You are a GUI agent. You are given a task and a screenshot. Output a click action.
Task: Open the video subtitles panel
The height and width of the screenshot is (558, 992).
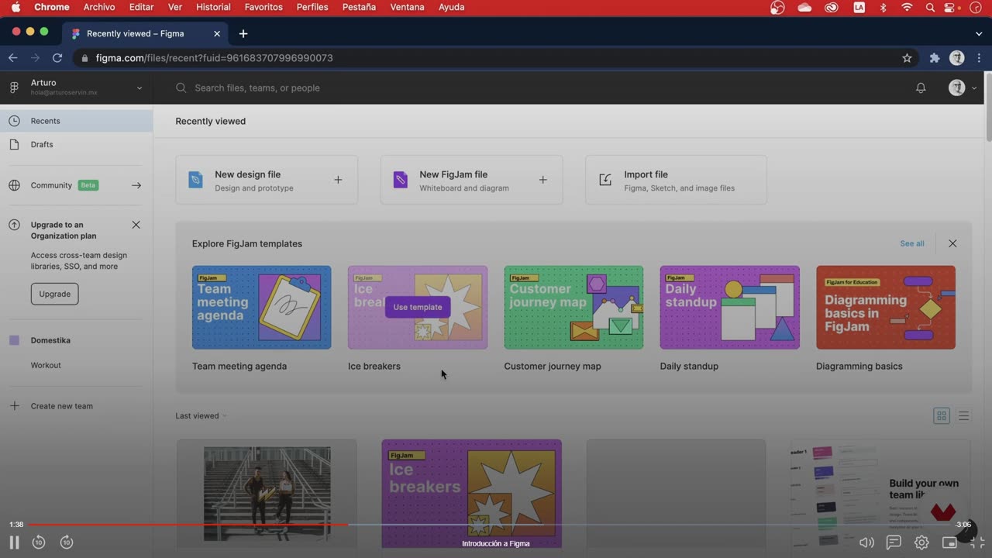pyautogui.click(x=894, y=542)
